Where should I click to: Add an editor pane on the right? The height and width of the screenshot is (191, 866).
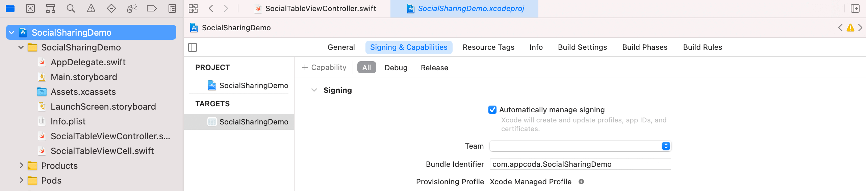855,8
